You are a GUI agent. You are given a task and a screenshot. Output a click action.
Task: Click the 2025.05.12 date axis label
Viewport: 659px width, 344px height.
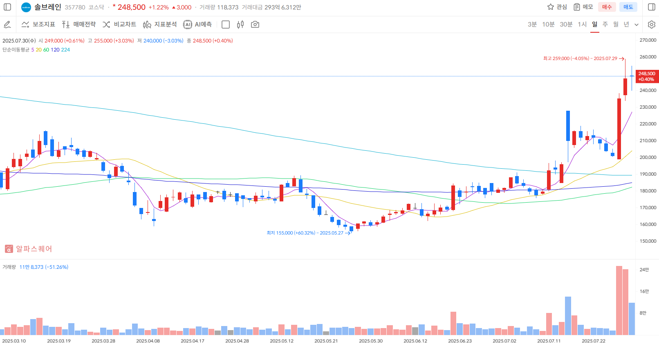tap(282, 341)
